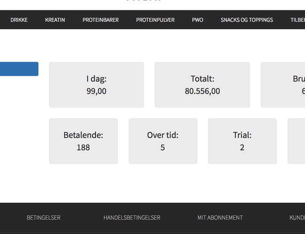Go to the KREATIN menu item
The width and height of the screenshot is (305, 234).
[x=55, y=20]
